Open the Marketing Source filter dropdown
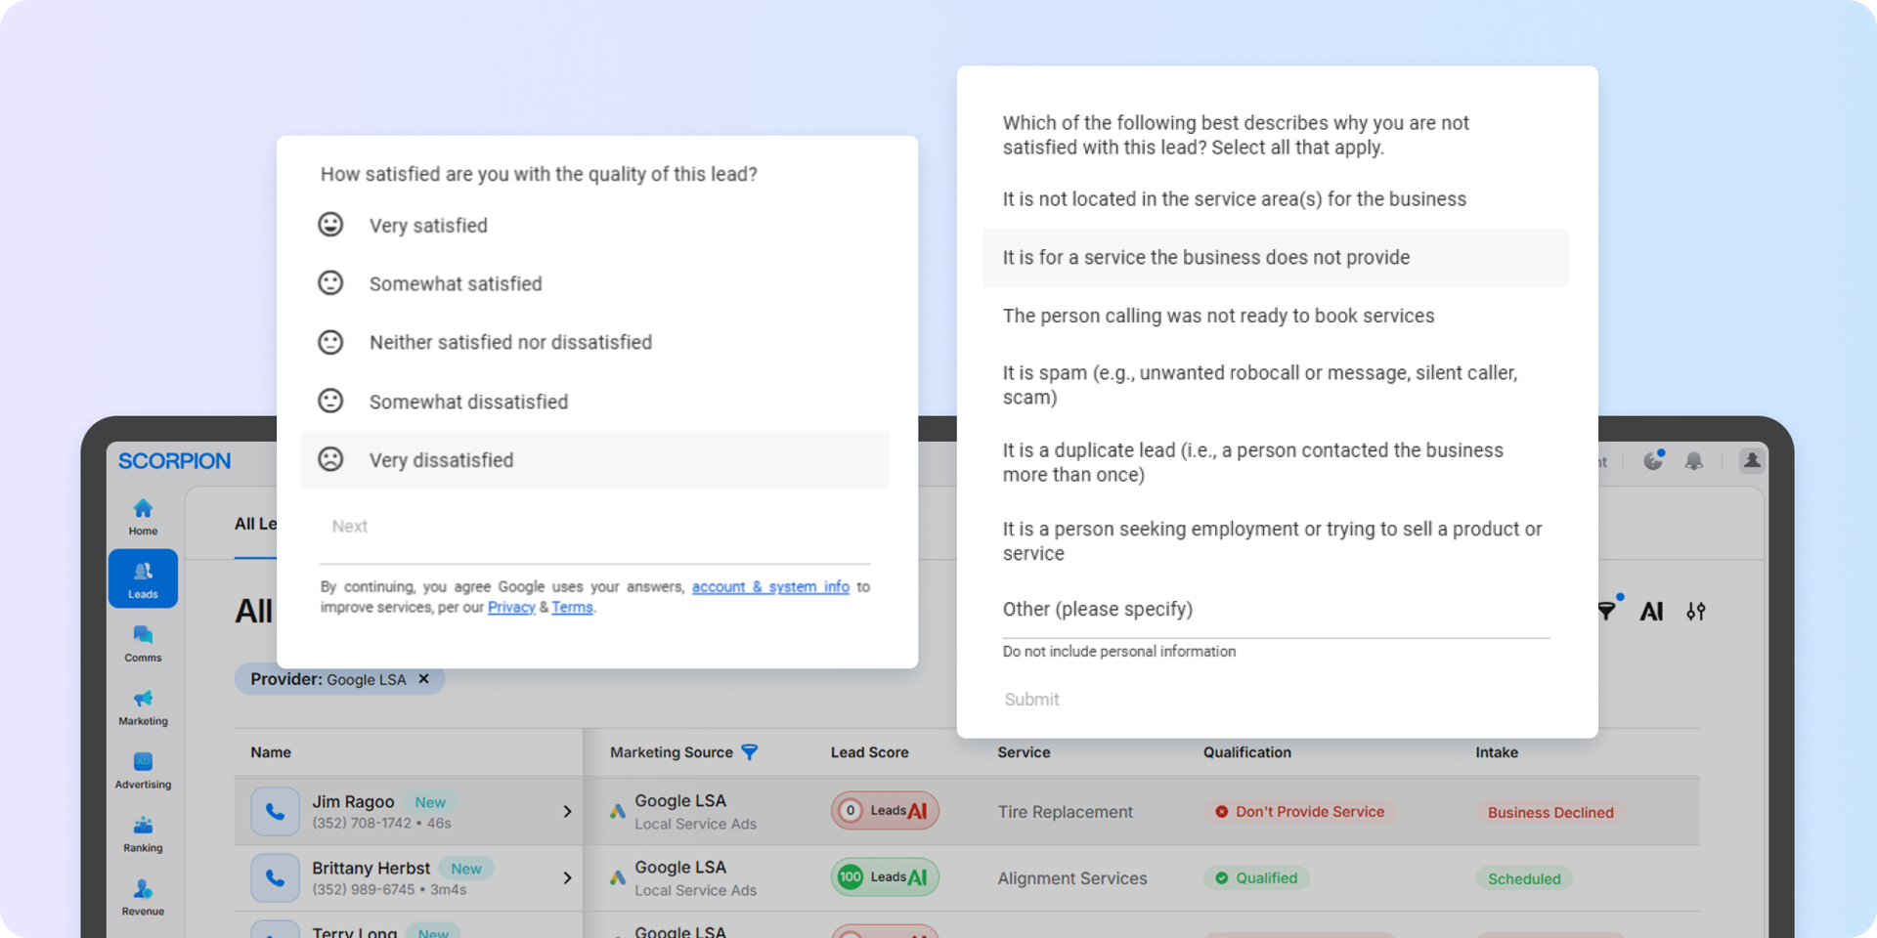Image resolution: width=1877 pixels, height=938 pixels. [x=750, y=752]
